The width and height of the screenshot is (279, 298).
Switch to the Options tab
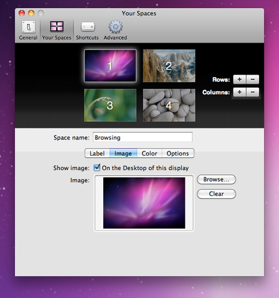tap(178, 153)
